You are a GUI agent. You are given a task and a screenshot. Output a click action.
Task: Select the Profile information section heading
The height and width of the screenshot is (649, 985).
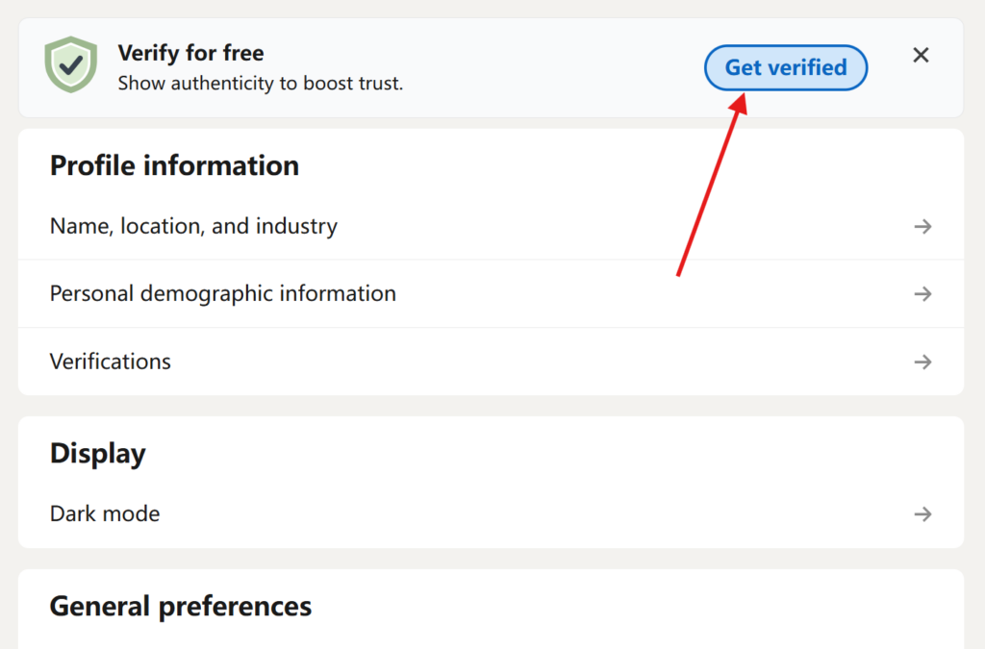pos(174,165)
